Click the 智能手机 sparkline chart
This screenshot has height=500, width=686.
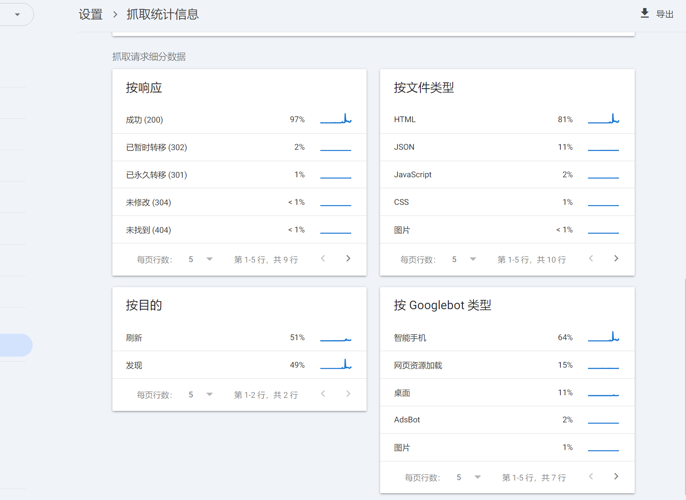tap(604, 337)
